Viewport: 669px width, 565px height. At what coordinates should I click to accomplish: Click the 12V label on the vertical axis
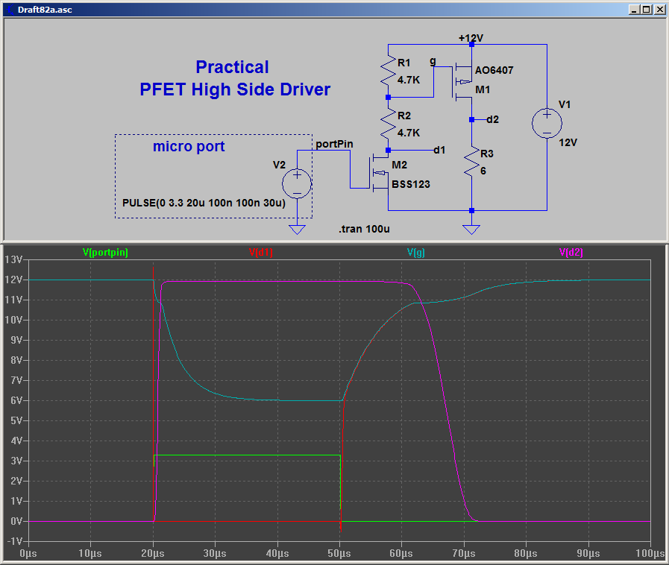pyautogui.click(x=13, y=280)
